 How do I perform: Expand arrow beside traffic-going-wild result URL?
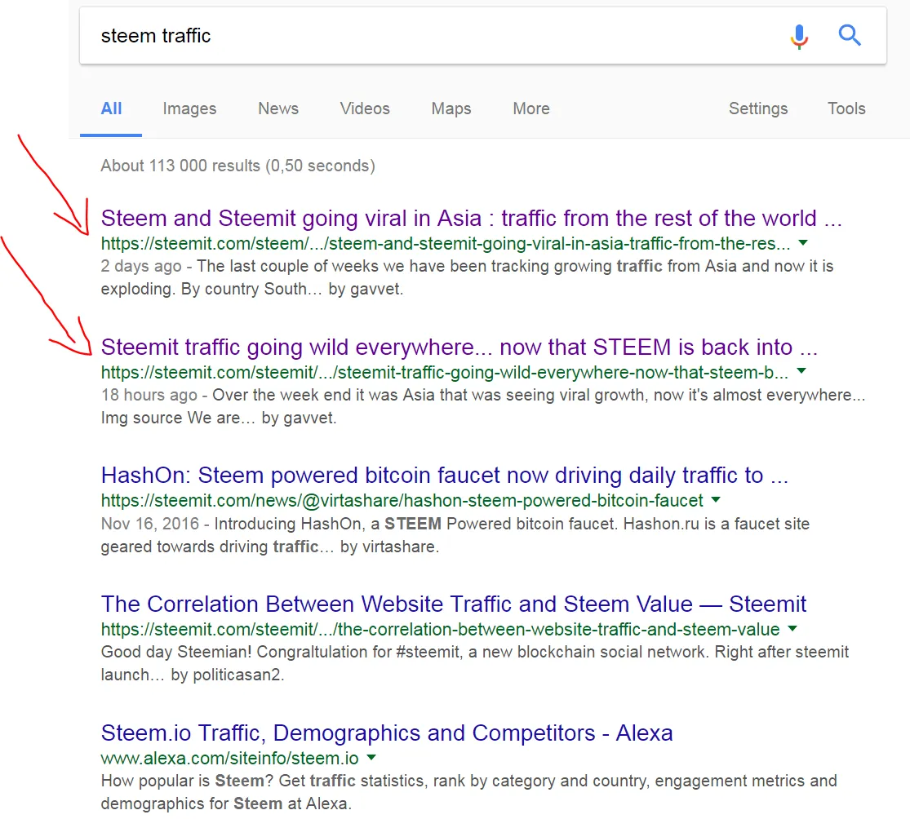point(801,371)
